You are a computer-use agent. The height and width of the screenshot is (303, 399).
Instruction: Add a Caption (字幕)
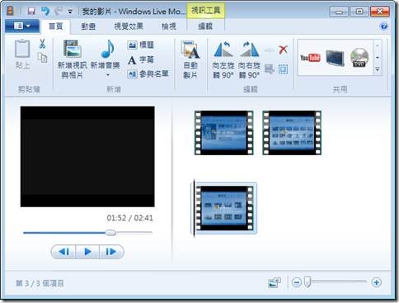click(141, 59)
